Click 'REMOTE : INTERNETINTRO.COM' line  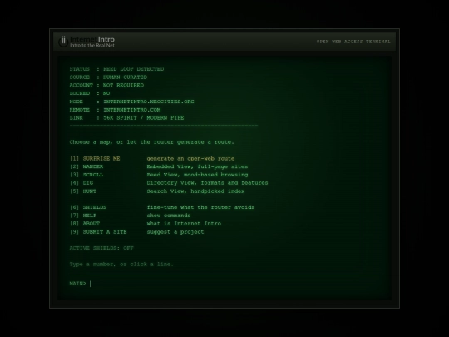[115, 110]
